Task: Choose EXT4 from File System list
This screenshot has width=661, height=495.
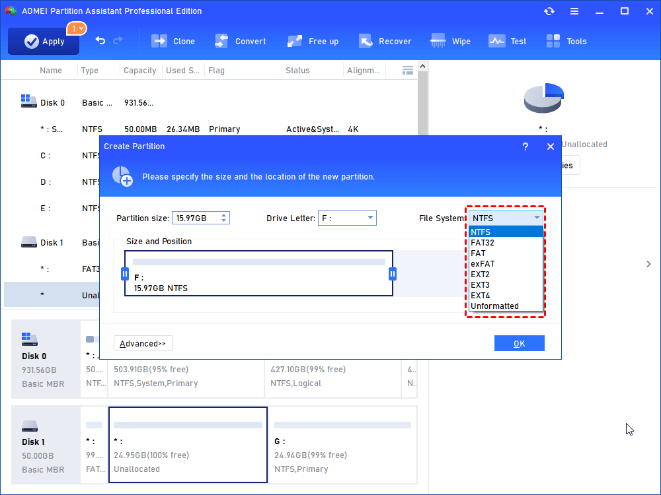Action: (506, 295)
